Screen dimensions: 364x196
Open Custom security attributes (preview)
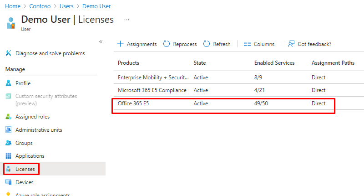pyautogui.click(x=46, y=100)
